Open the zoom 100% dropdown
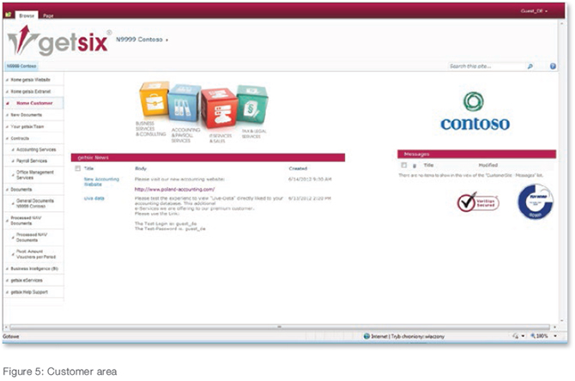 click(x=555, y=336)
